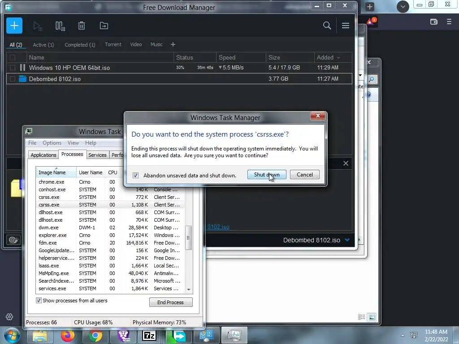Switch to the Applications tab

[43, 155]
